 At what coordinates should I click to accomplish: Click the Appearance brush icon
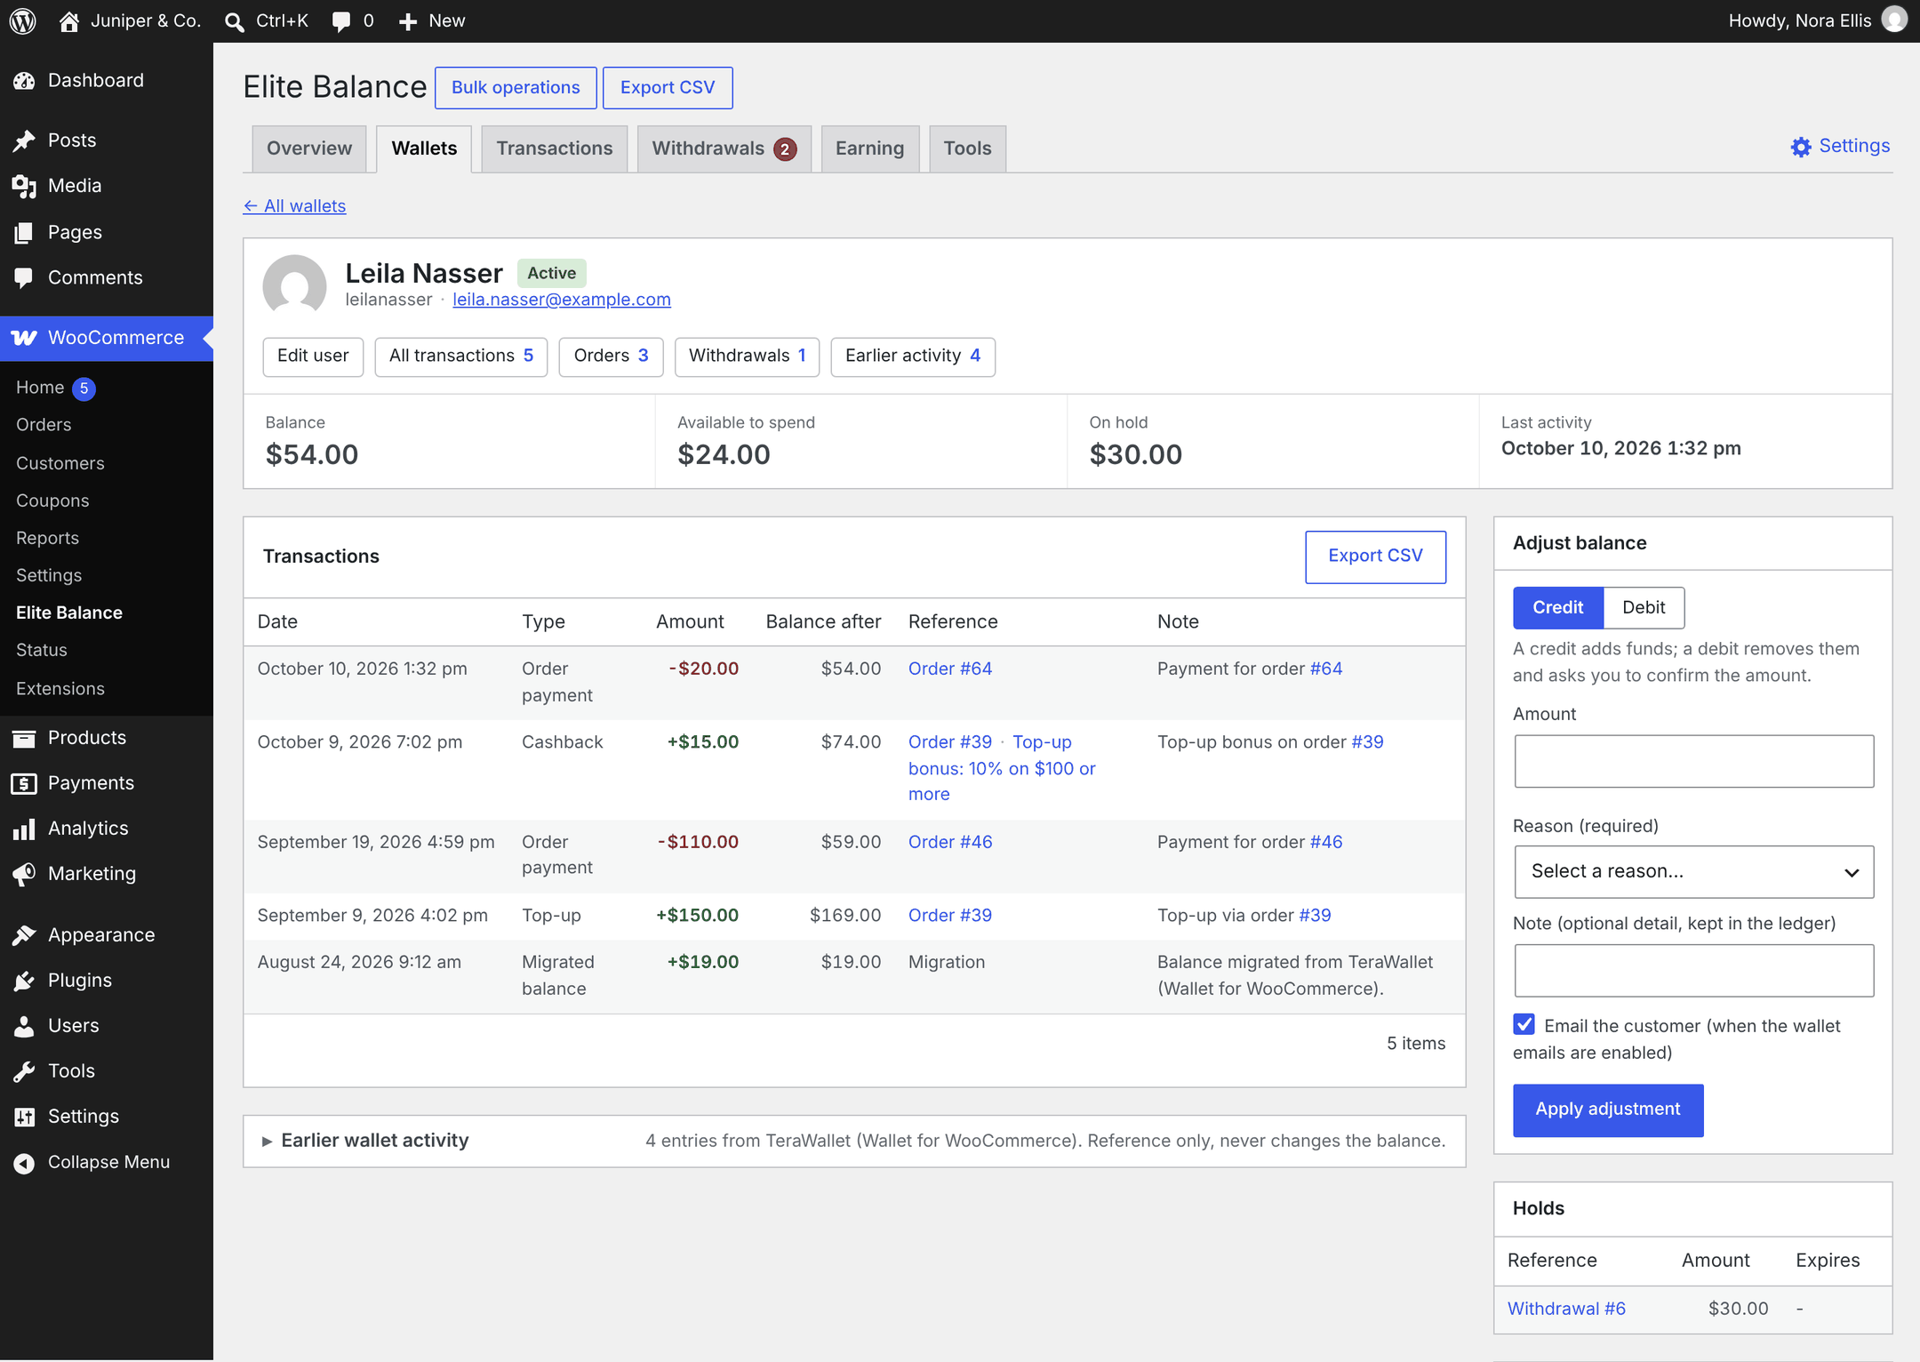(24, 935)
